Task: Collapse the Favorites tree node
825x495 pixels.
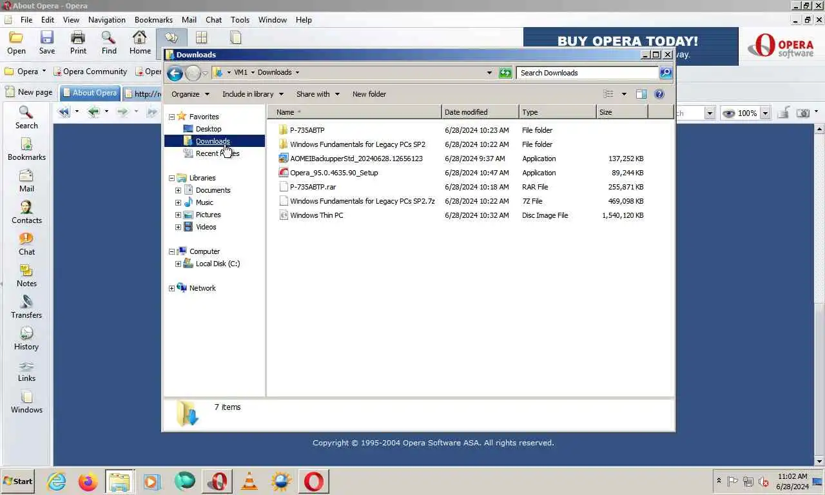Action: click(172, 117)
